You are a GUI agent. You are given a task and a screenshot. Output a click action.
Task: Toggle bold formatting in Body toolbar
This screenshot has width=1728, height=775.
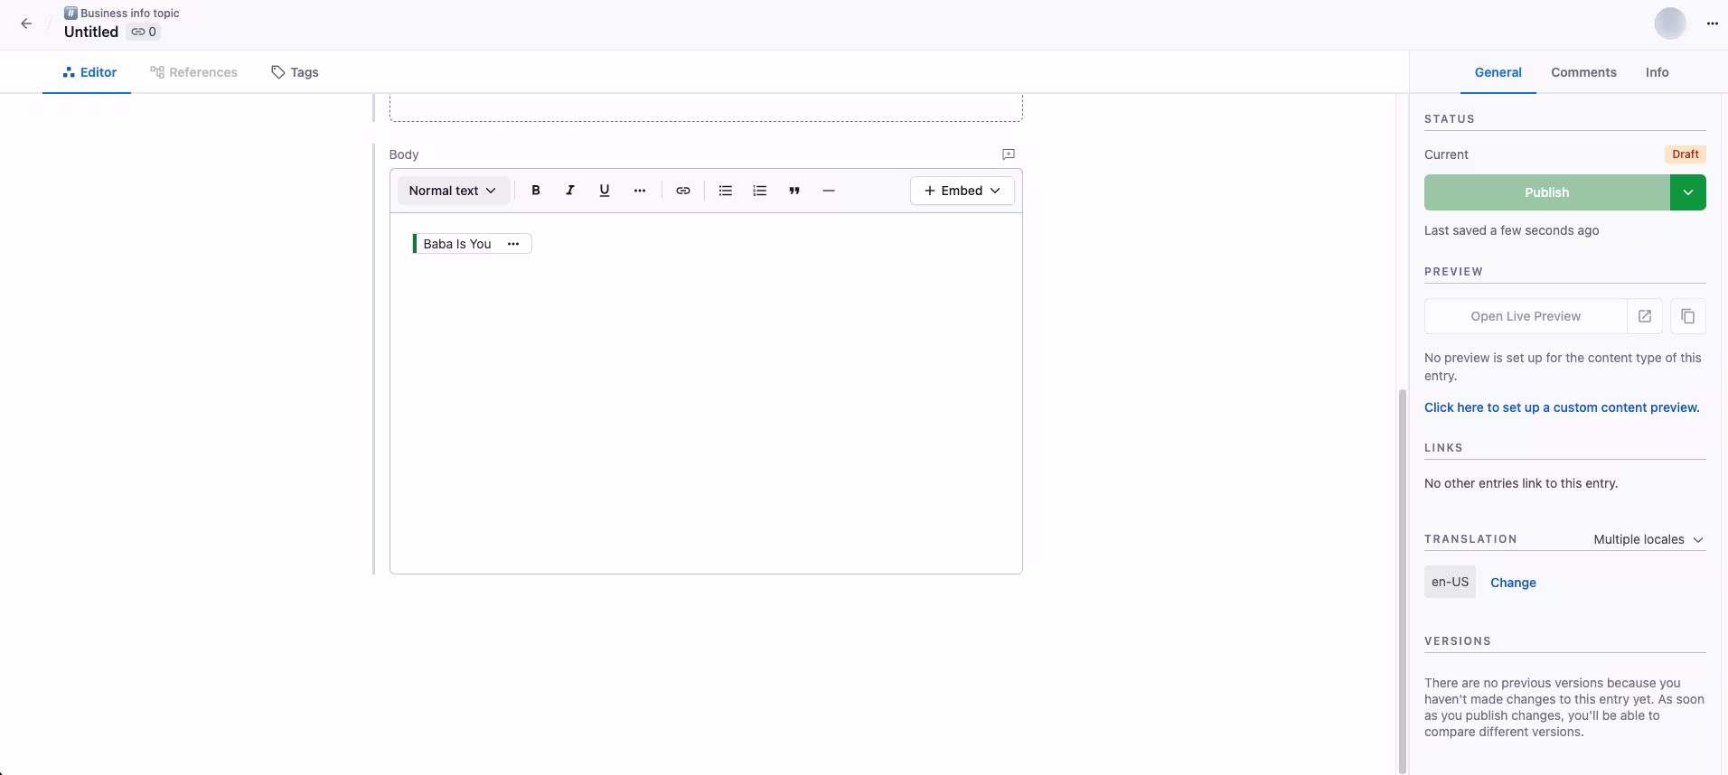point(536,191)
